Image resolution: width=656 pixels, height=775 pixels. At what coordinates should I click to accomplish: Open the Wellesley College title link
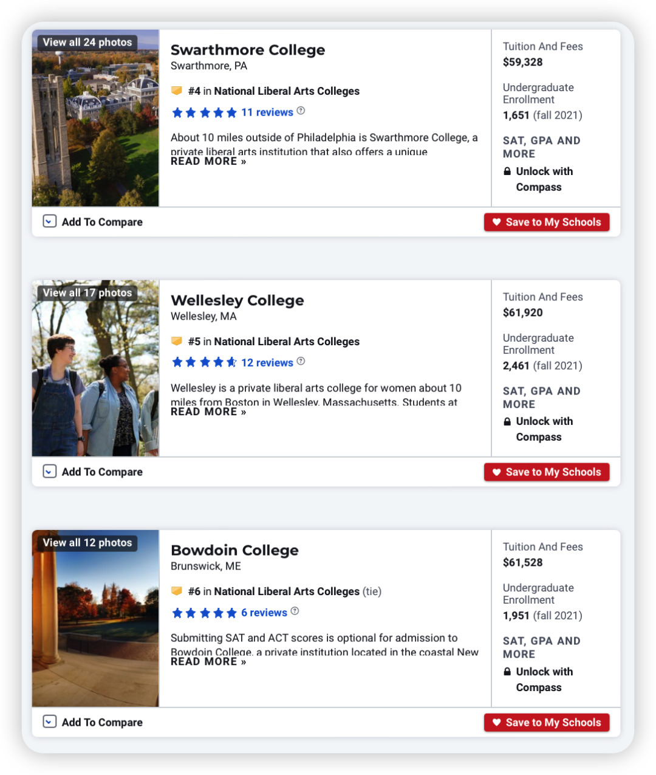(237, 300)
